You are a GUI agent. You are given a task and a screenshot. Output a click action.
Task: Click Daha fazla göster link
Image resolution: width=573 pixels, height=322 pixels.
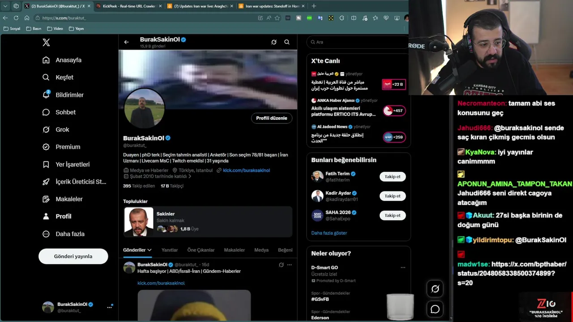point(329,233)
